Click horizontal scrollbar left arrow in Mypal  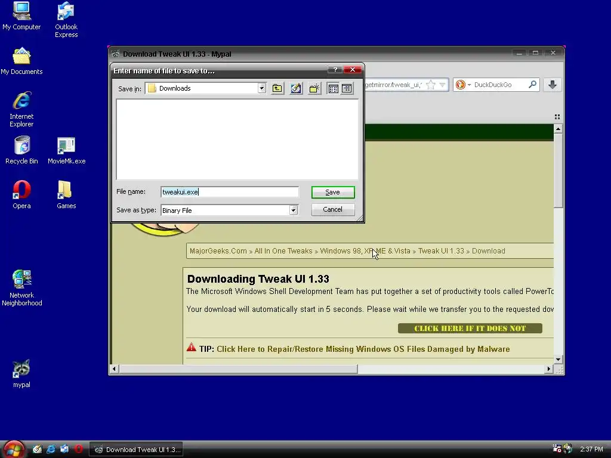pos(114,369)
